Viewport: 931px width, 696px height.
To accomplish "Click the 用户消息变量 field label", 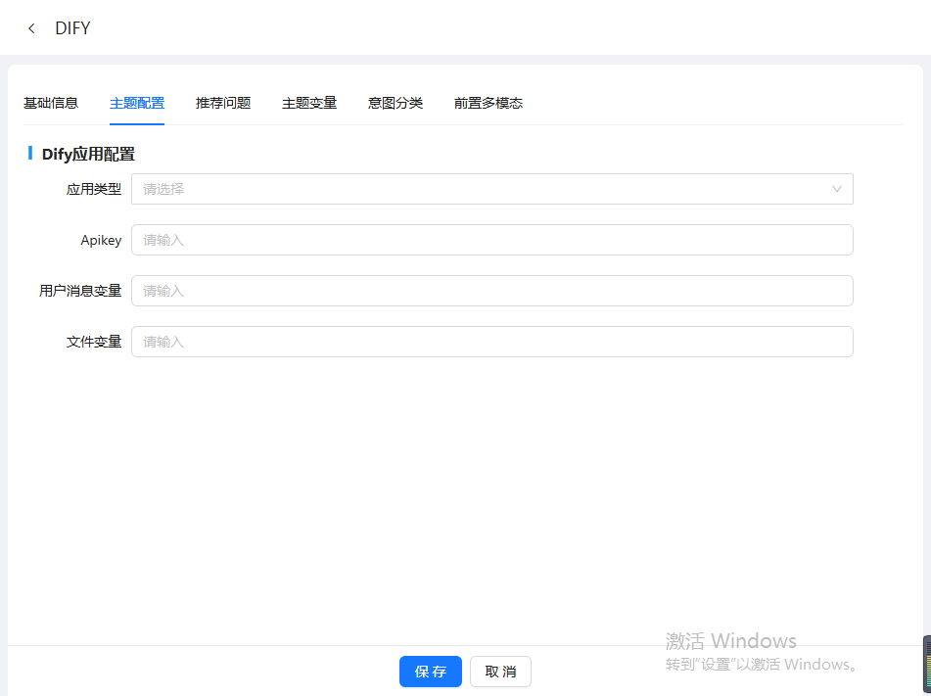I will [x=80, y=291].
